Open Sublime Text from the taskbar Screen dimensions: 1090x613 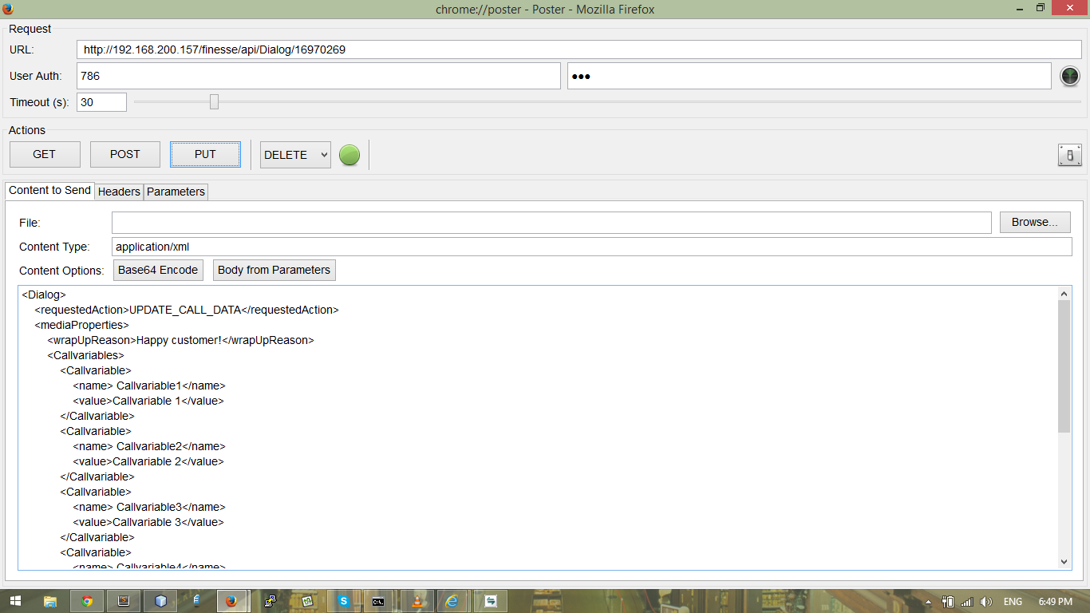124,601
